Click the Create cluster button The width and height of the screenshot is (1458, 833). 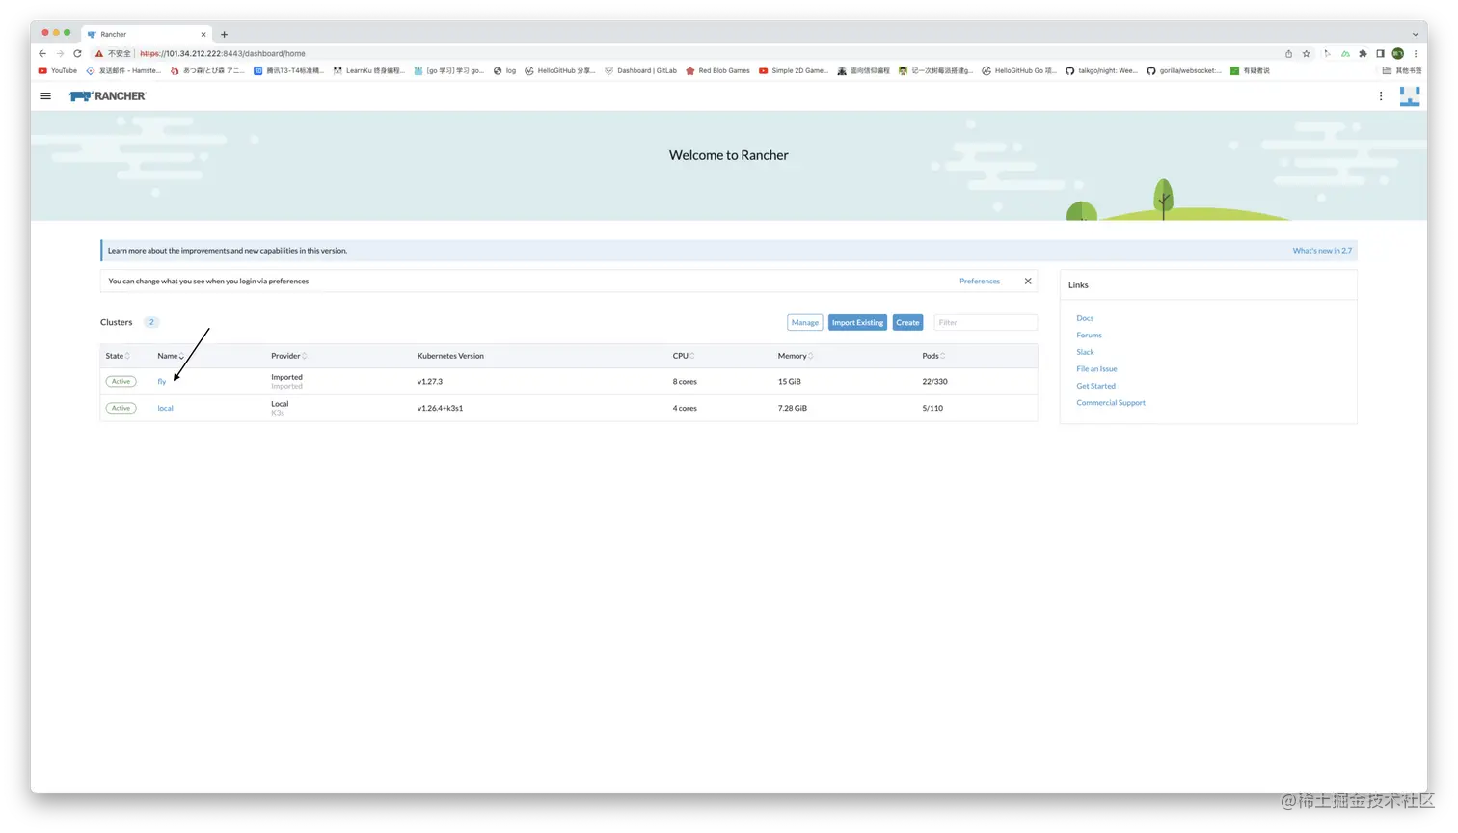pyautogui.click(x=907, y=323)
